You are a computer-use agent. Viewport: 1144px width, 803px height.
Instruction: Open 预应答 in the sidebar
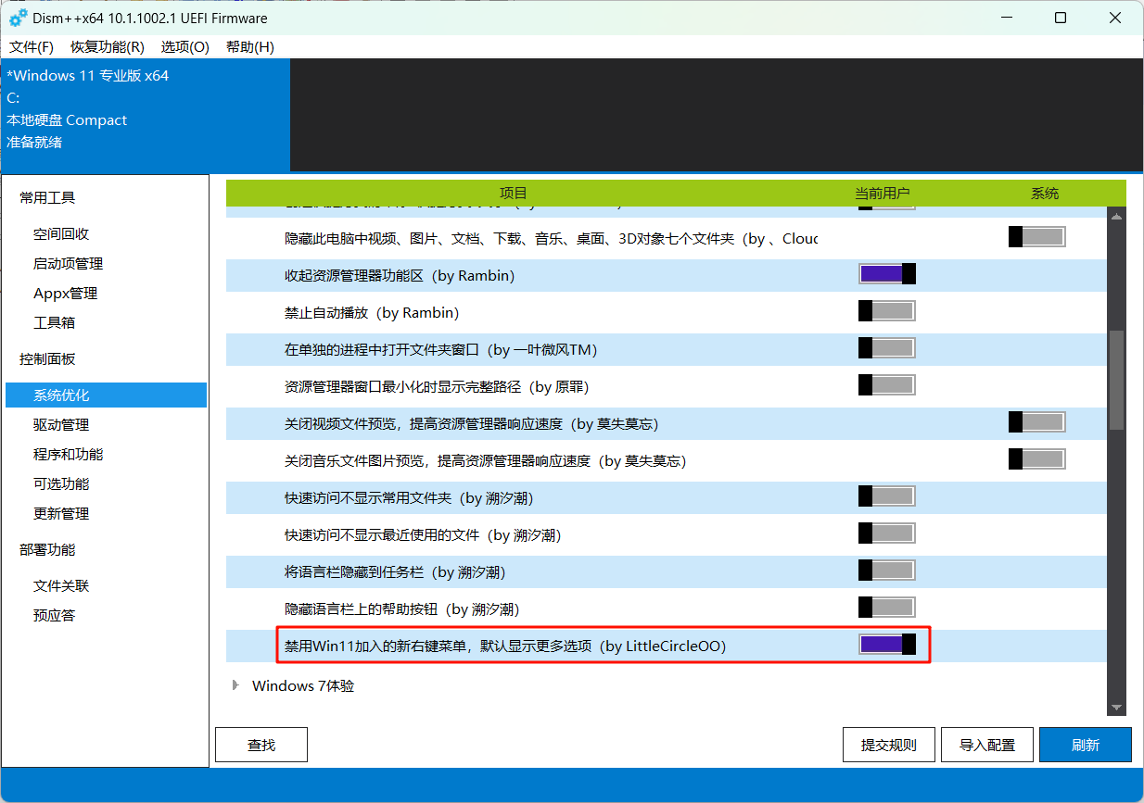click(x=54, y=616)
